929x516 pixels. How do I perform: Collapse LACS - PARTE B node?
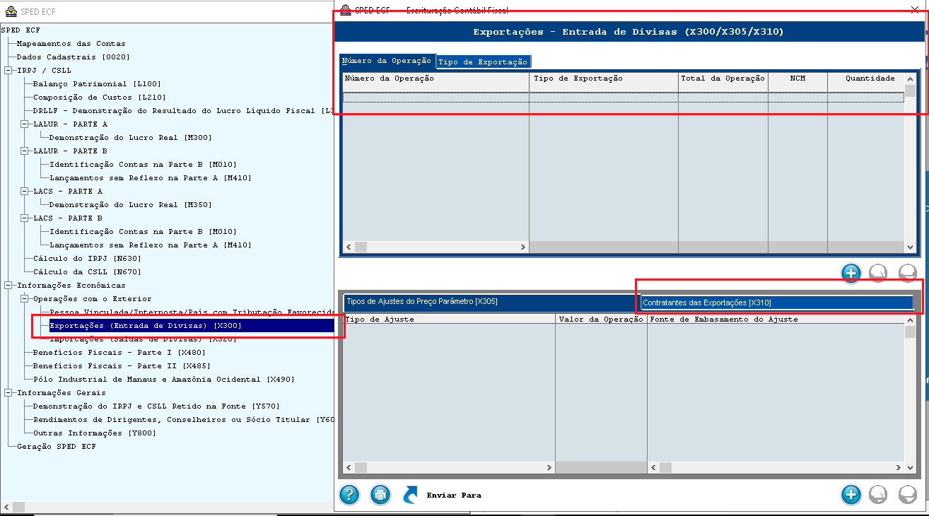point(25,218)
